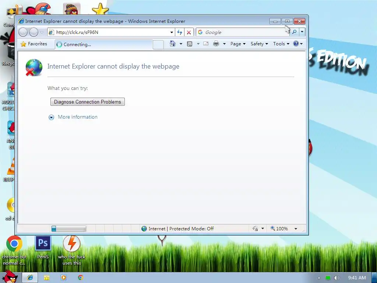This screenshot has height=283, width=377.
Task: Open the folder explorer taskbar icon
Action: pyautogui.click(x=47, y=278)
